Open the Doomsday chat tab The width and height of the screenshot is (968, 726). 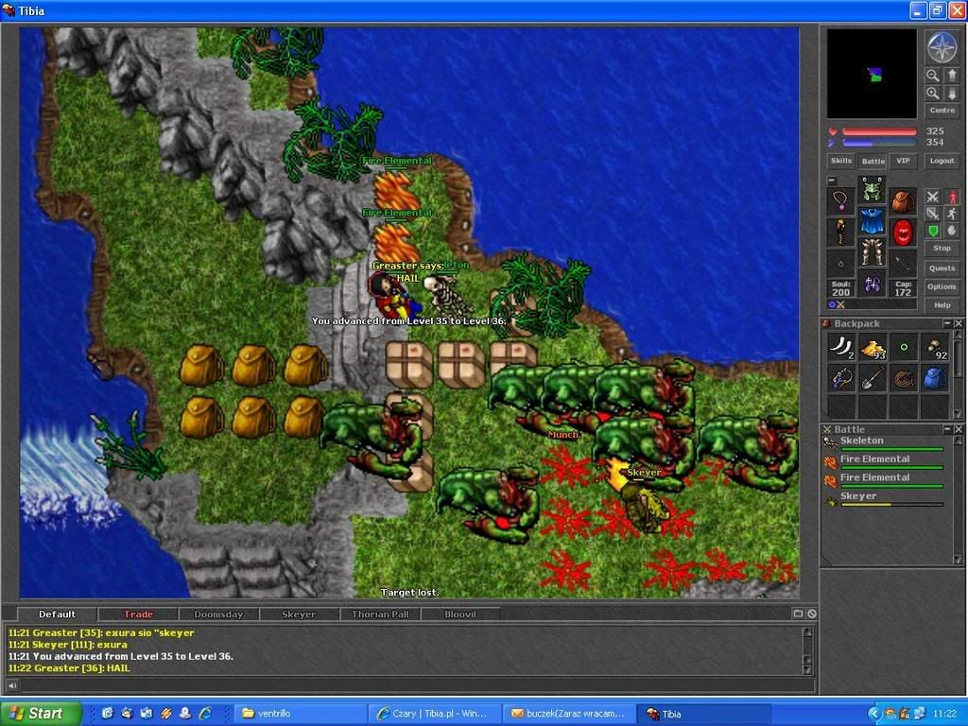[x=218, y=614]
